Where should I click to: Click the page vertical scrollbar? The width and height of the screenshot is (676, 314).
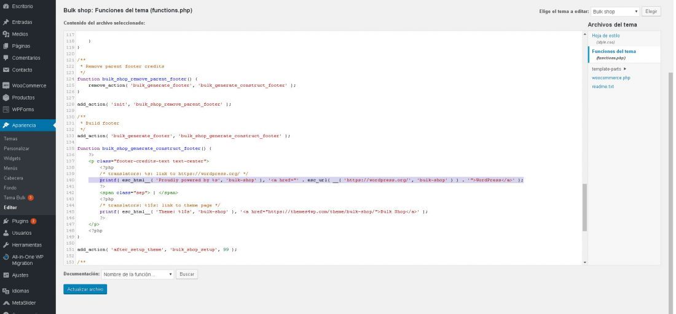pos(670,193)
